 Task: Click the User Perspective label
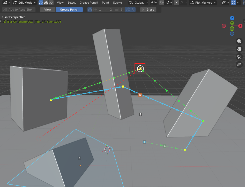click(14, 17)
